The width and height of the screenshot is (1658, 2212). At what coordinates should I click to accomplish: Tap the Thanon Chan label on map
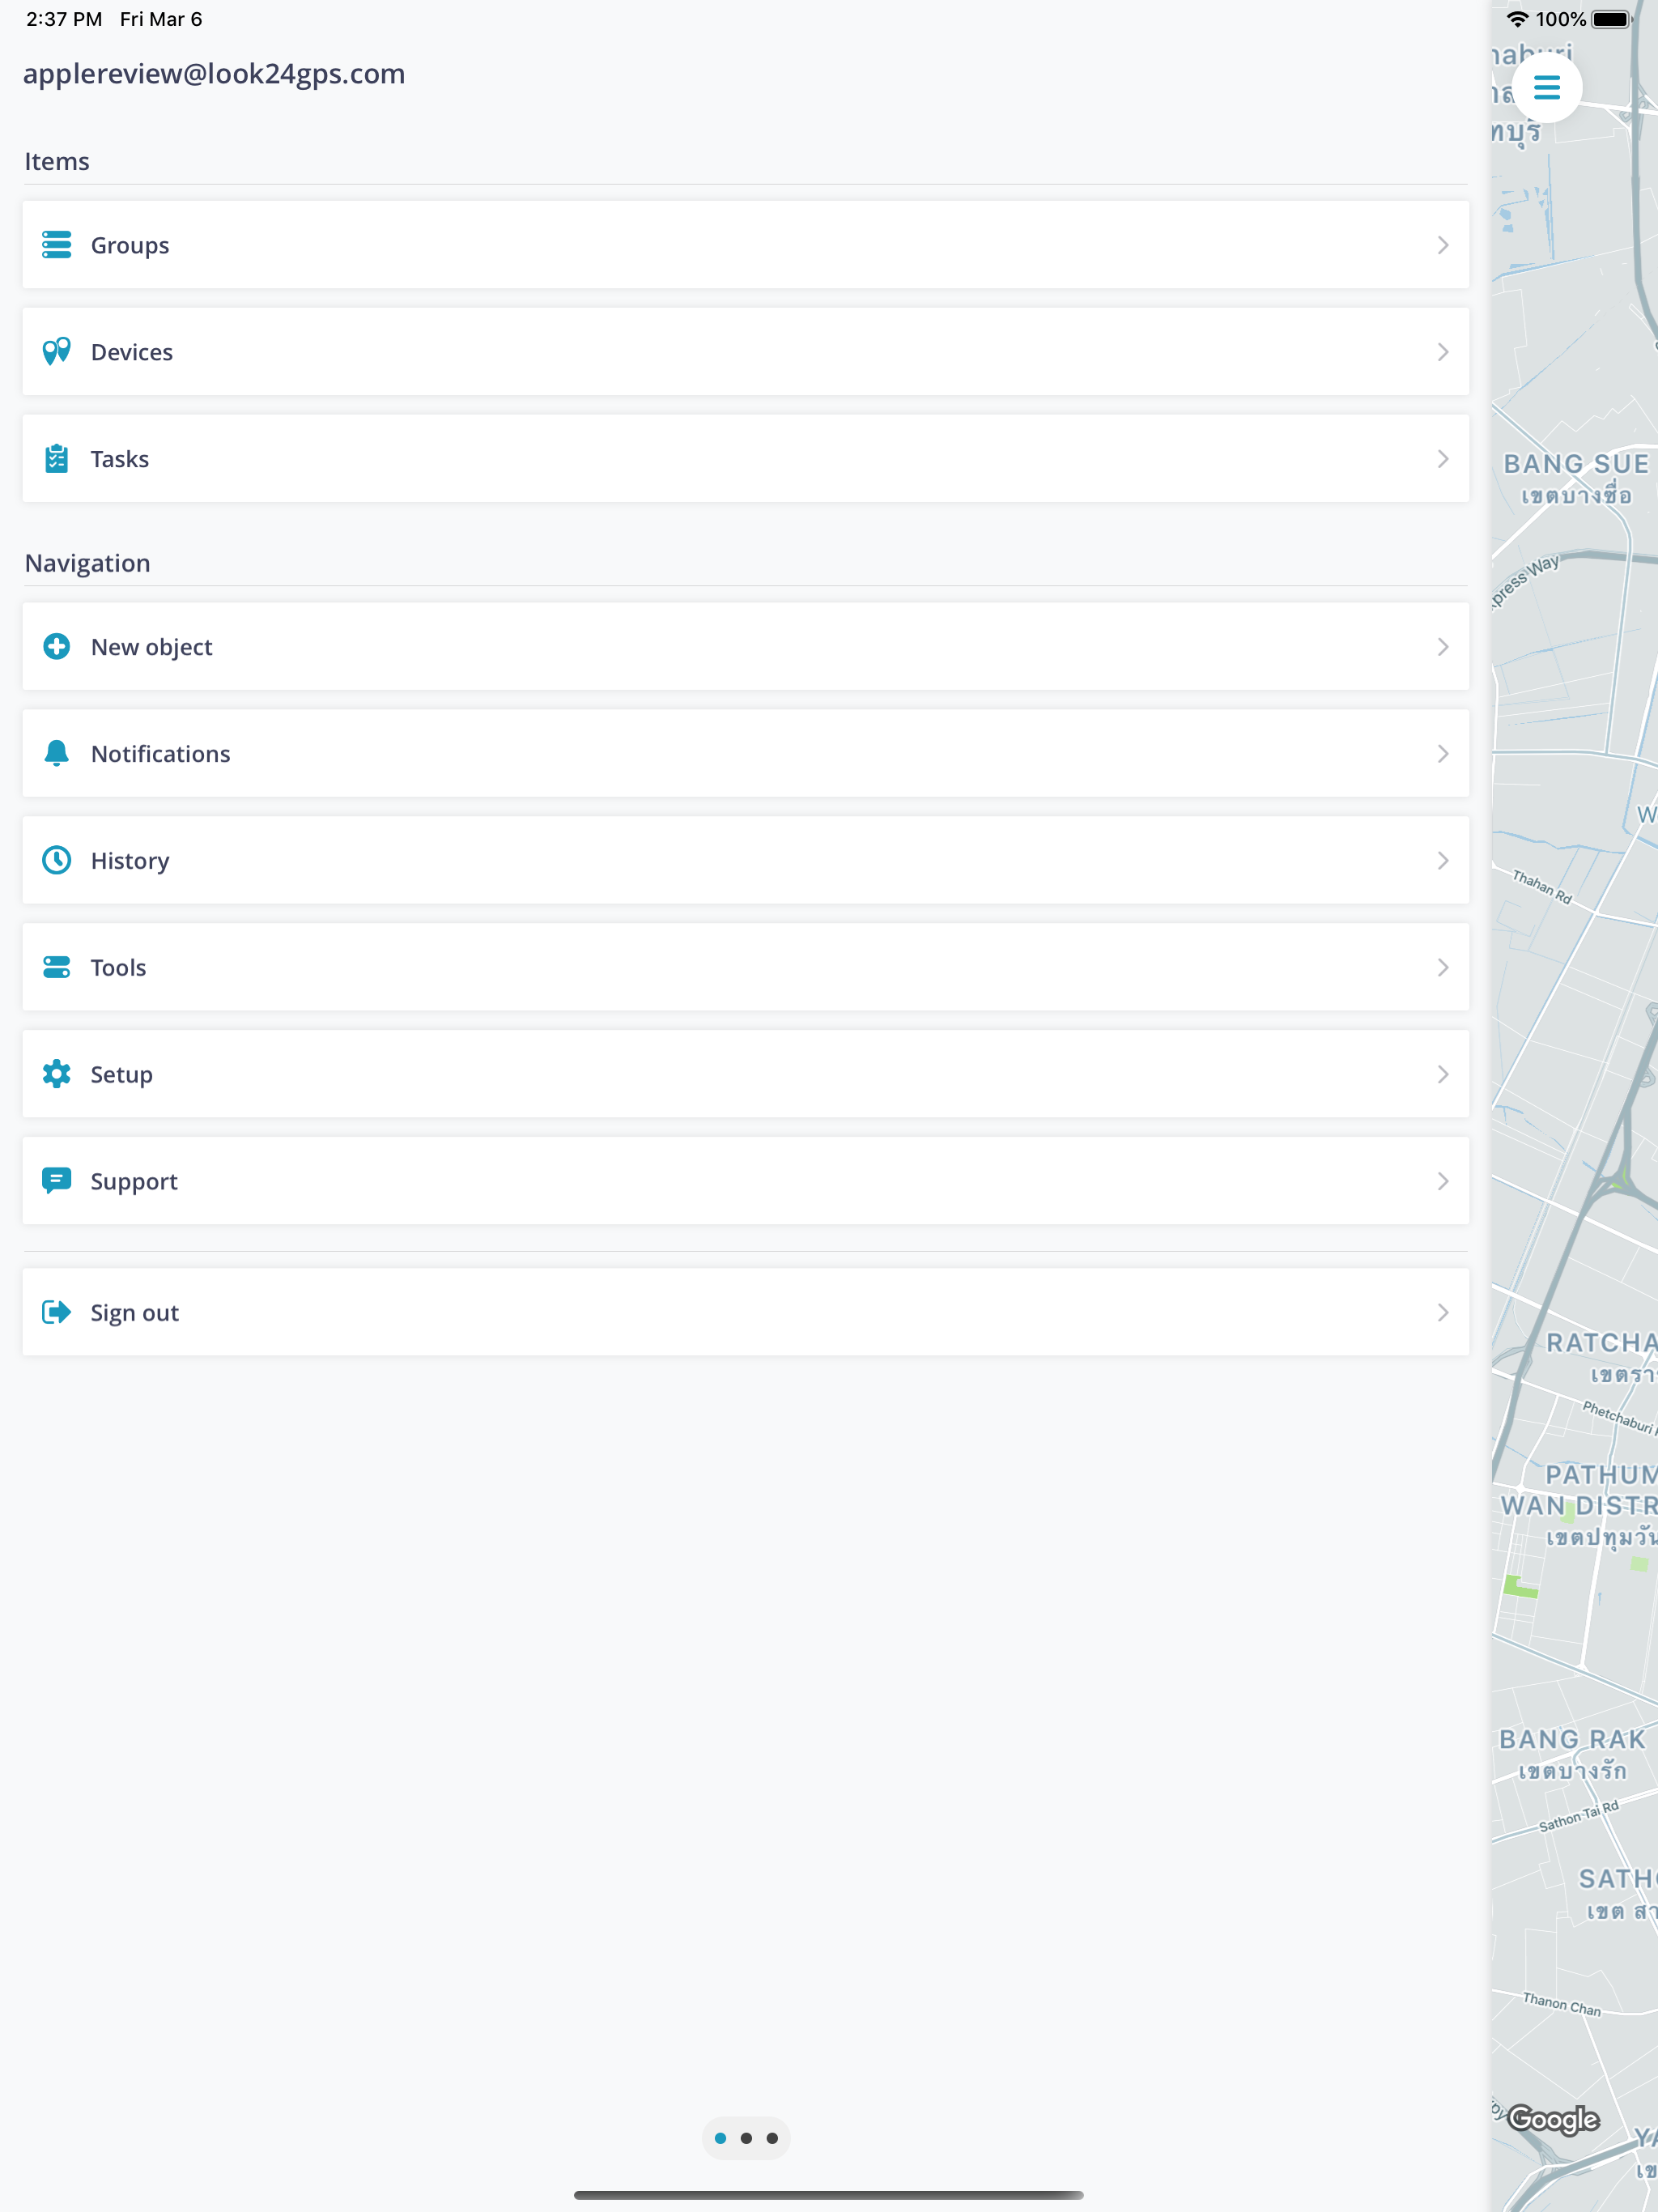click(x=1562, y=2004)
